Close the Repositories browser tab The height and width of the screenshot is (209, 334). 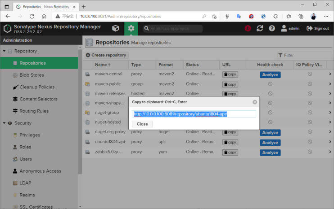coord(74,7)
